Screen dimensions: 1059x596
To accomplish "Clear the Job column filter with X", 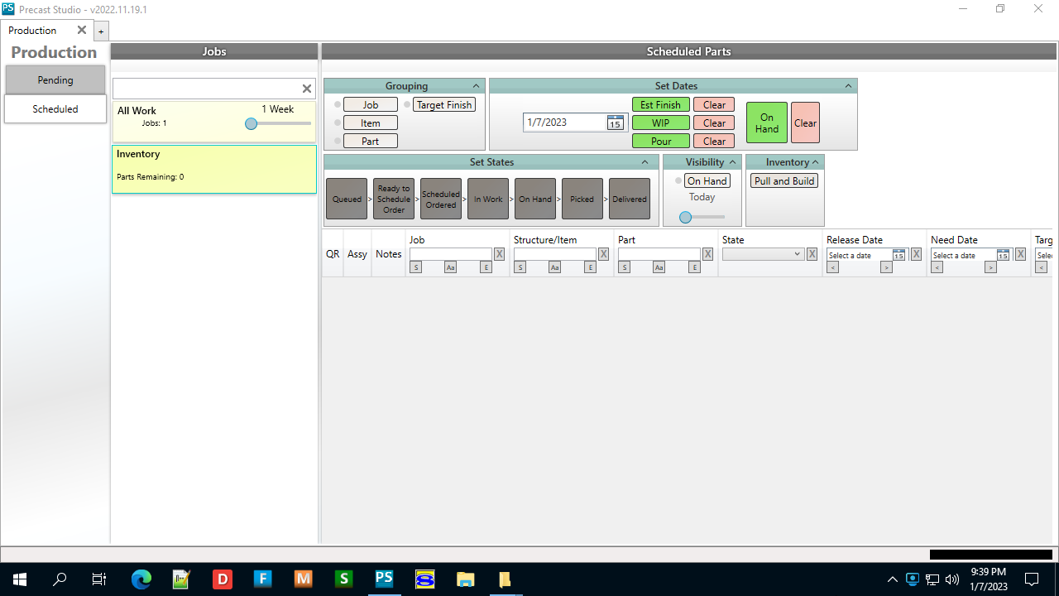I will coord(499,254).
